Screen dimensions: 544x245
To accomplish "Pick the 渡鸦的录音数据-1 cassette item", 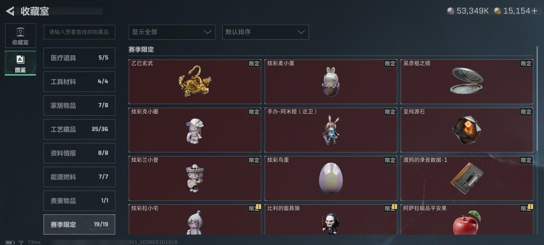I will tap(467, 178).
